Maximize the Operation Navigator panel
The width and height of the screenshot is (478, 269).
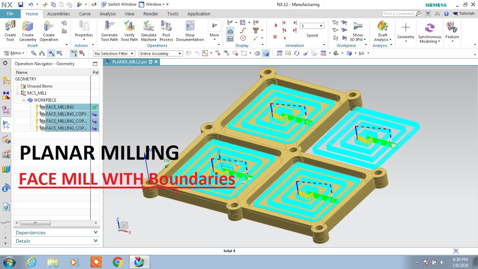pos(95,64)
